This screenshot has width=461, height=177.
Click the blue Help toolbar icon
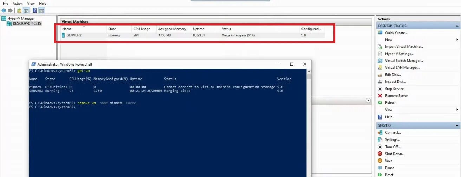pyautogui.click(x=35, y=11)
